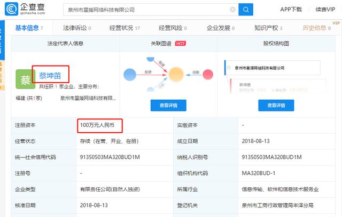Open the 经营风险 tab
This screenshot has width=342, height=217.
pyautogui.click(x=173, y=28)
